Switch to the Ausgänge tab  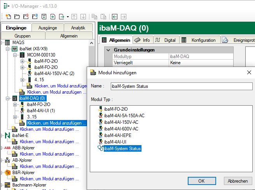pos(47,28)
